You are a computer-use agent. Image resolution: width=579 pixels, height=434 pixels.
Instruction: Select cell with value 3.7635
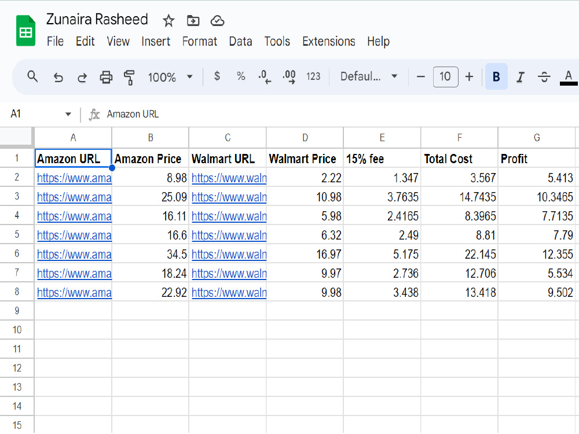[x=382, y=197]
